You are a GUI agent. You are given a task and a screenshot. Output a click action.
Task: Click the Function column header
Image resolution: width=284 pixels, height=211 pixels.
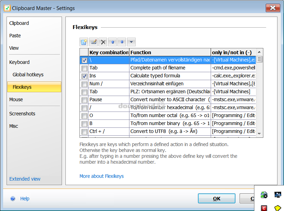point(170,52)
